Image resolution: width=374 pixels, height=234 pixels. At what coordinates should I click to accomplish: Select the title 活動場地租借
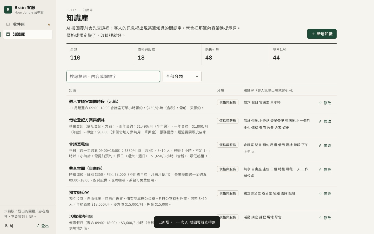81,217
